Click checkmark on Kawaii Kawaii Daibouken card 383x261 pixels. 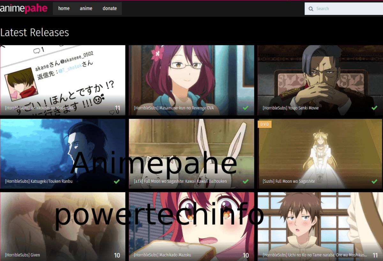tap(245, 181)
